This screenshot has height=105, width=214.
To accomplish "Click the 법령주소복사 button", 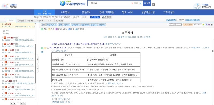I will pyautogui.click(x=188, y=24).
